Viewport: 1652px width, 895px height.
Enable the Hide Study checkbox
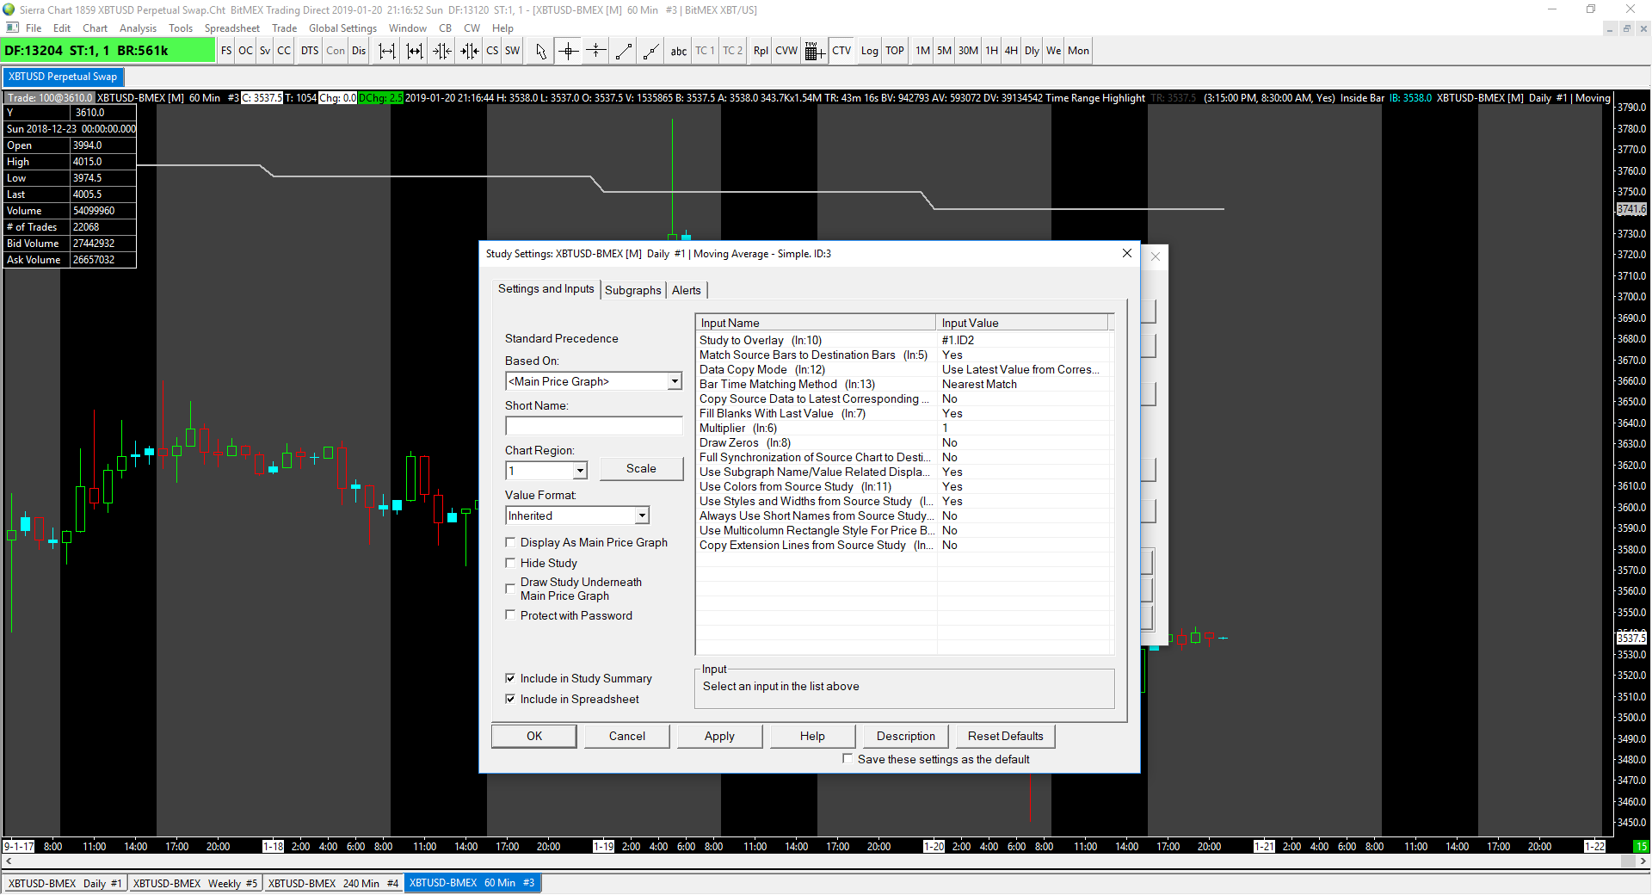(510, 563)
